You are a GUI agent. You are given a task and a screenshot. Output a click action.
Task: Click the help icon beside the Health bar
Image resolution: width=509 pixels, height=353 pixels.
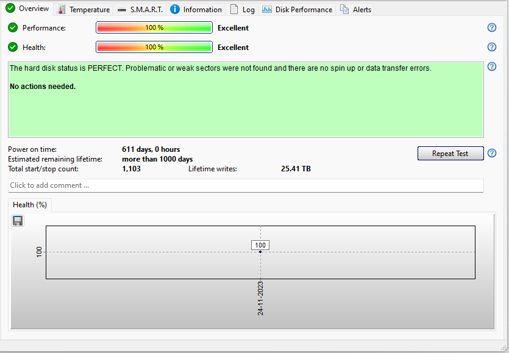click(492, 47)
